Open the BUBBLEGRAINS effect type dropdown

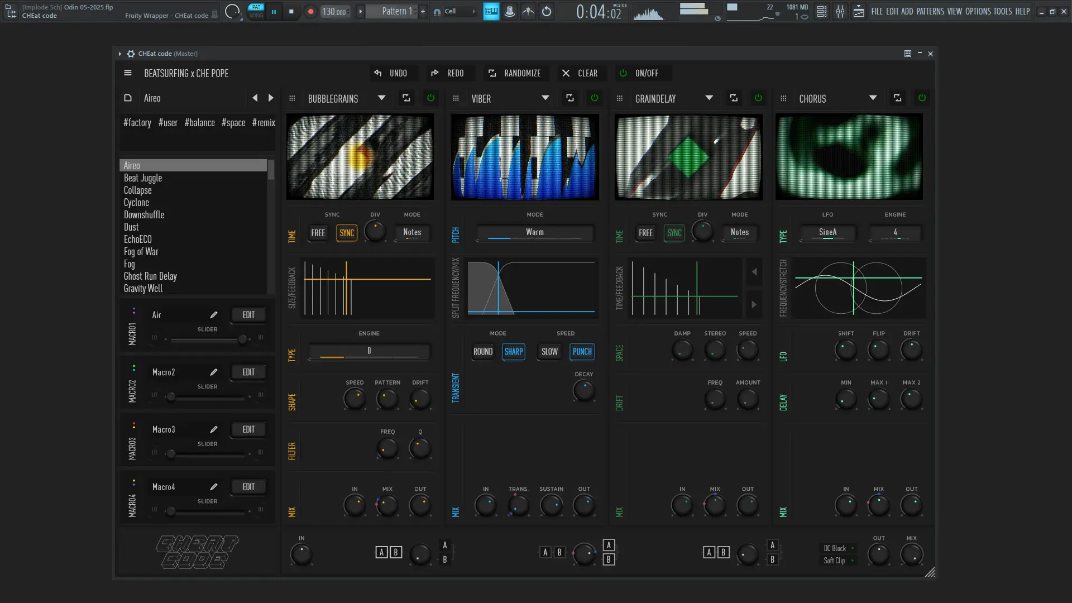(x=381, y=98)
